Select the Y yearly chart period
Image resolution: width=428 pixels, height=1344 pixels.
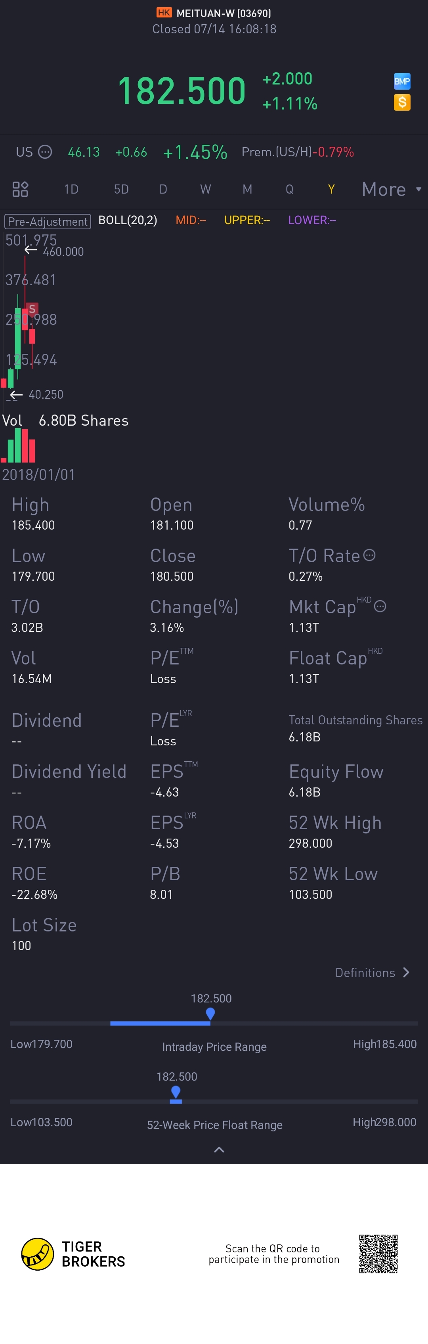[x=331, y=189]
